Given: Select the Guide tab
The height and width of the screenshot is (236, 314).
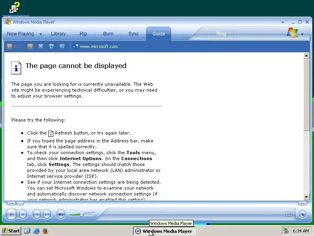Looking at the screenshot, I should click(x=159, y=34).
